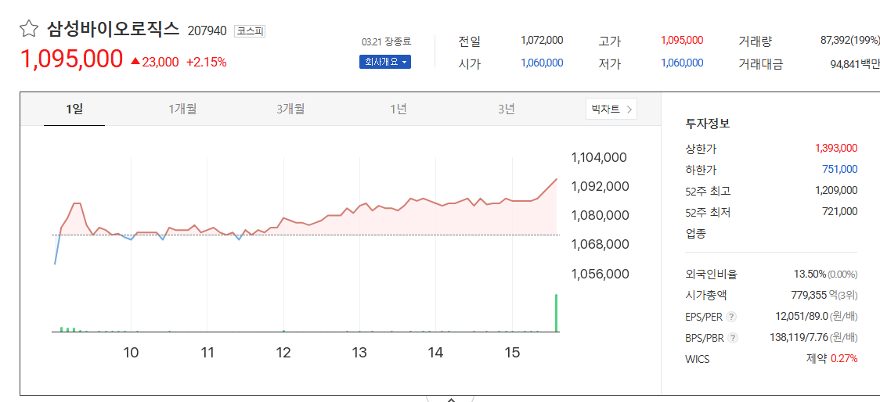
Task: Click the chart's 15 o'clock axis label
Action: (x=512, y=353)
